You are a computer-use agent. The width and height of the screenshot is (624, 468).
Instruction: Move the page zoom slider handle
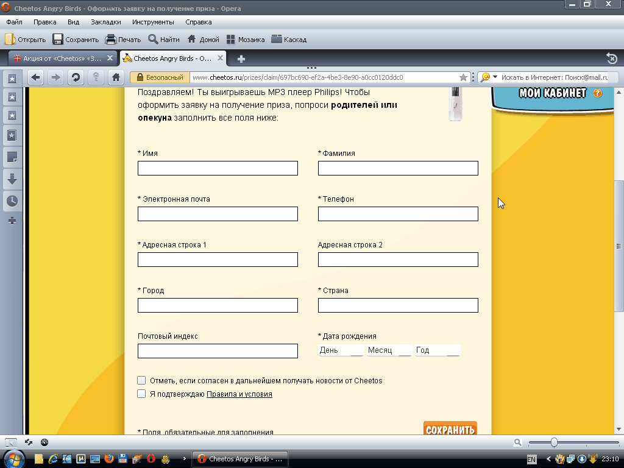pos(554,442)
